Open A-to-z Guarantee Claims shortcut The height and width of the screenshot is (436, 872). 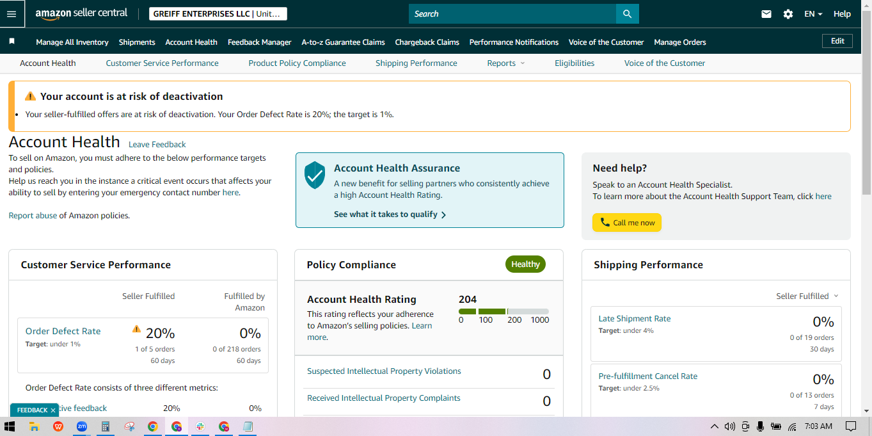(344, 42)
